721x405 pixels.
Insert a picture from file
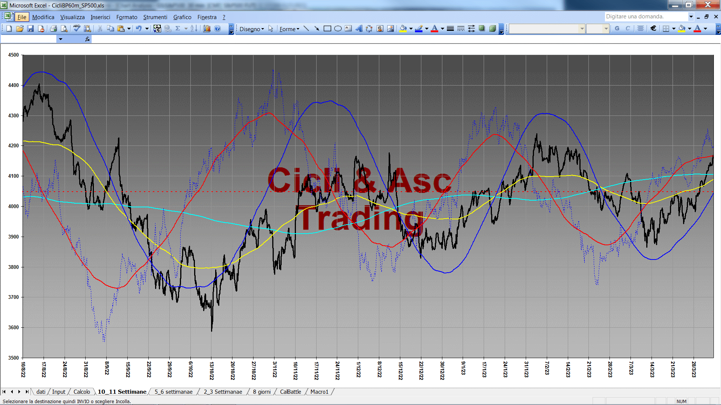[390, 28]
